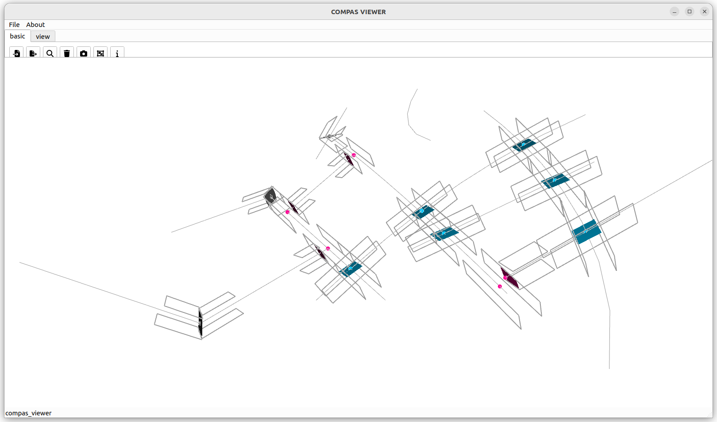Click the zoom-to-fit frame icon
This screenshot has height=422, width=717.
pos(100,53)
